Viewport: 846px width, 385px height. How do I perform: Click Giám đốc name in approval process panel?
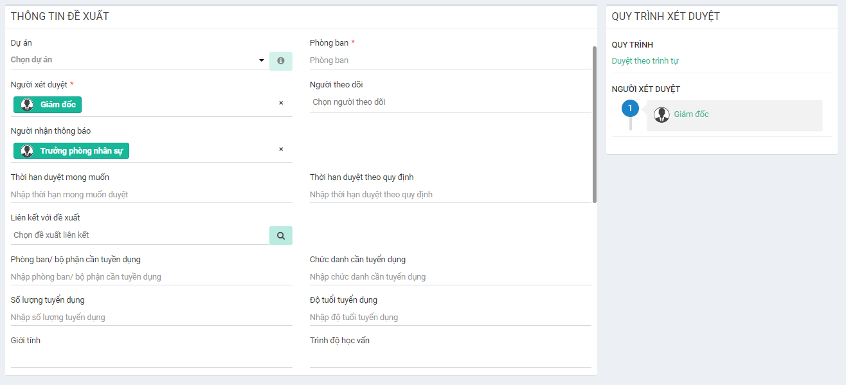[691, 114]
